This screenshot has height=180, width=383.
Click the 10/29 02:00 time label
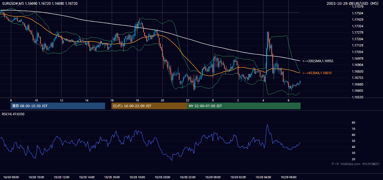(x=238, y=177)
